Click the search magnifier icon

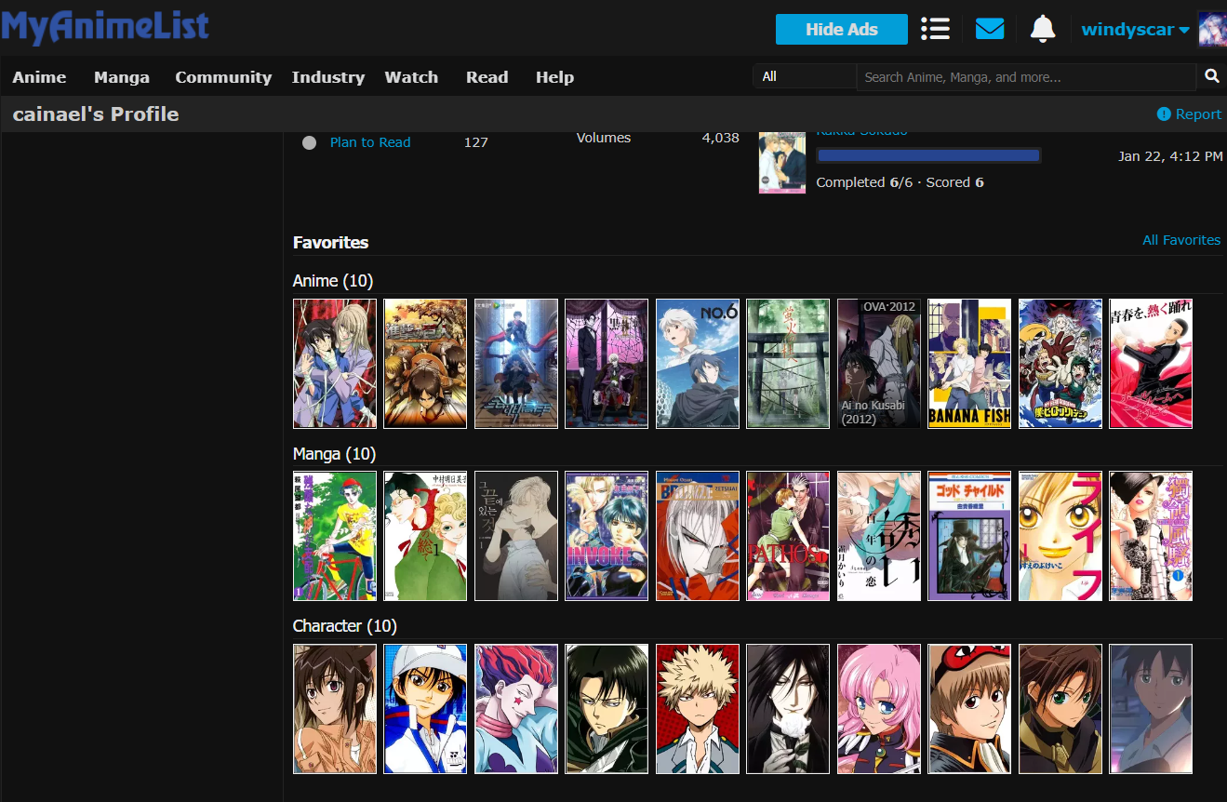click(1211, 76)
